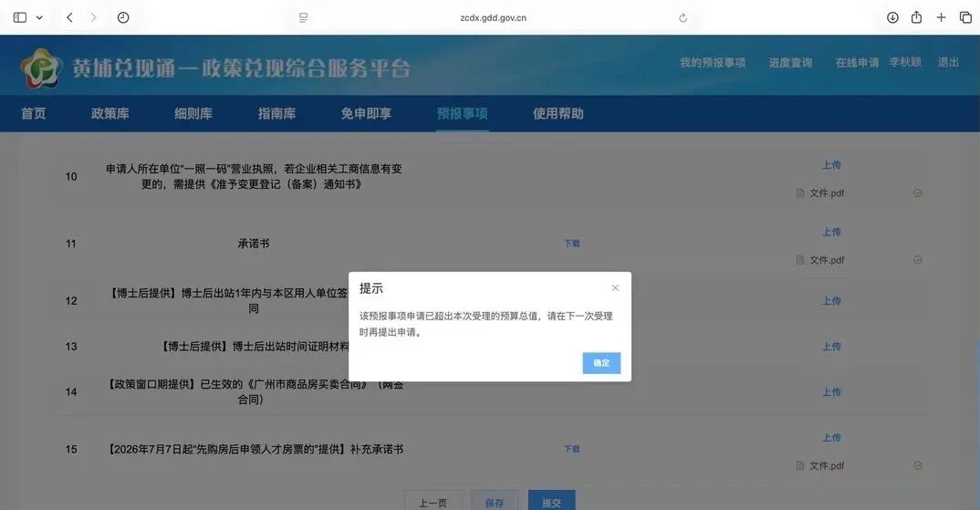The image size is (980, 510).
Task: Click 退出 to log out
Action: pos(947,62)
